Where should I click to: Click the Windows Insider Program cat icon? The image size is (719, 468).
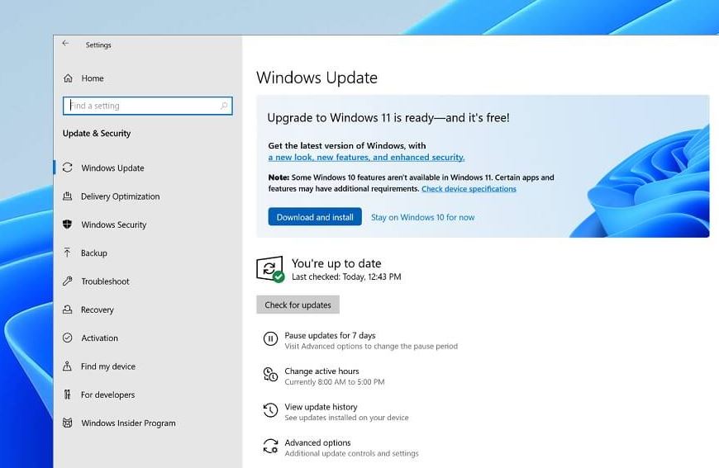click(68, 423)
